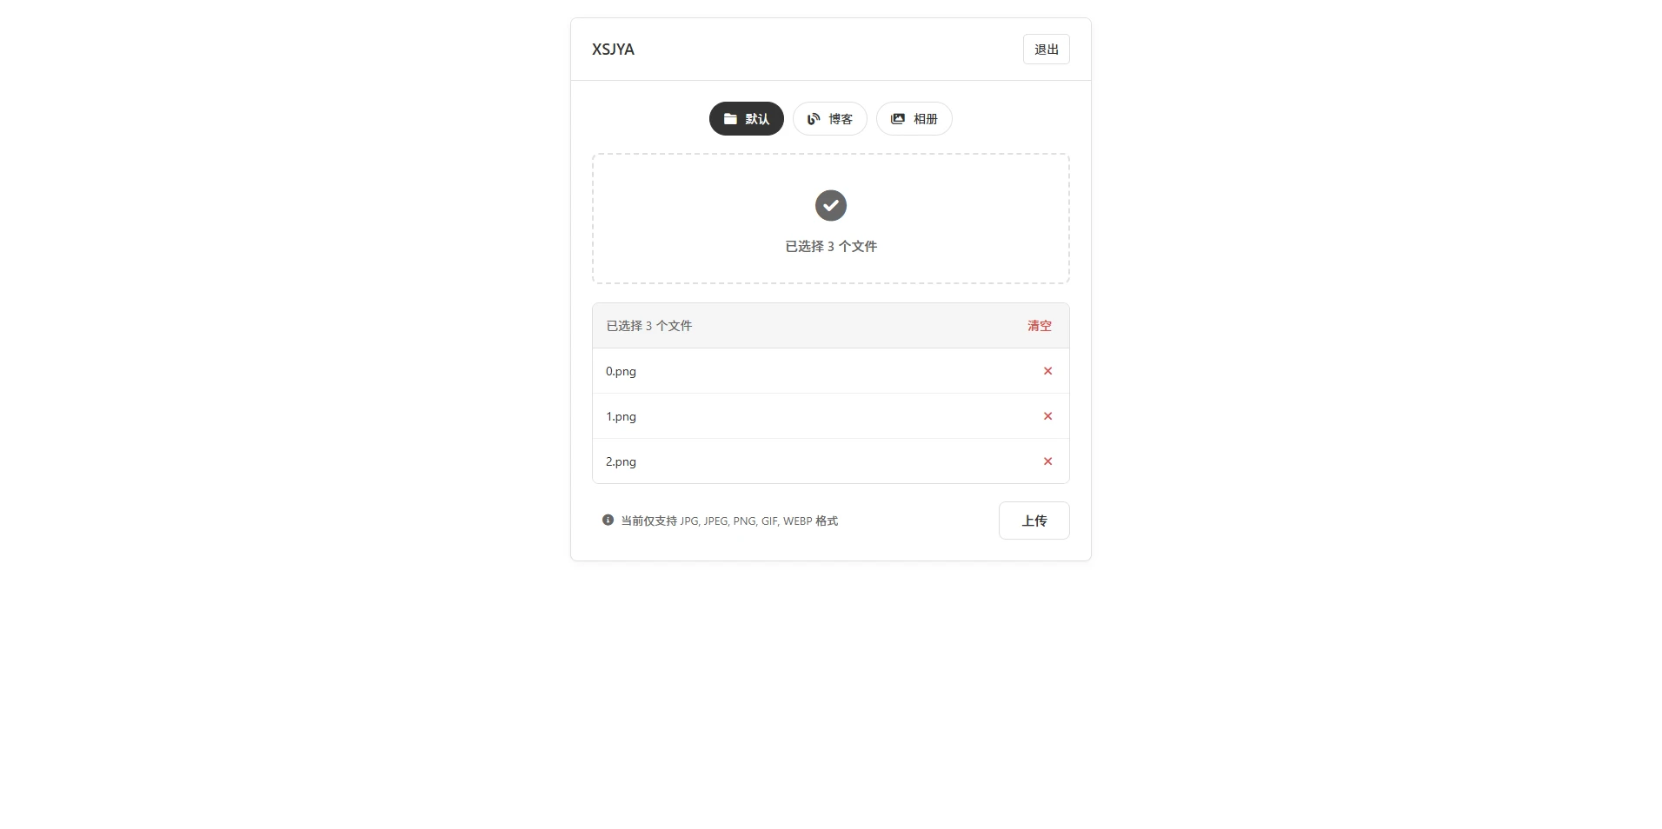Remove 0.png with its red X
Image resolution: width=1662 pixels, height=829 pixels.
[1047, 371]
